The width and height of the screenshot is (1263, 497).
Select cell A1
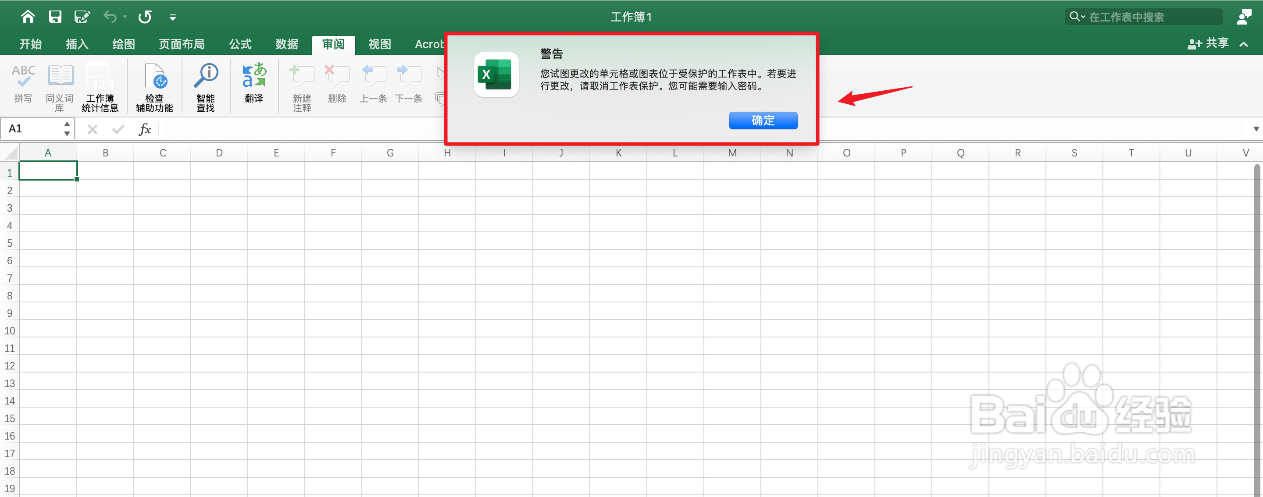pos(48,170)
